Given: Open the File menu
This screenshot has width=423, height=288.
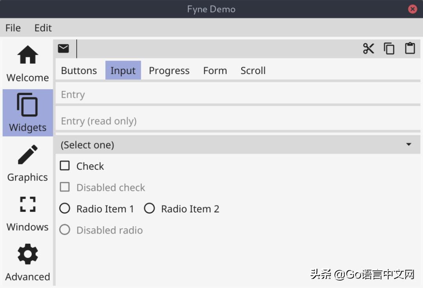Looking at the screenshot, I should click(13, 28).
